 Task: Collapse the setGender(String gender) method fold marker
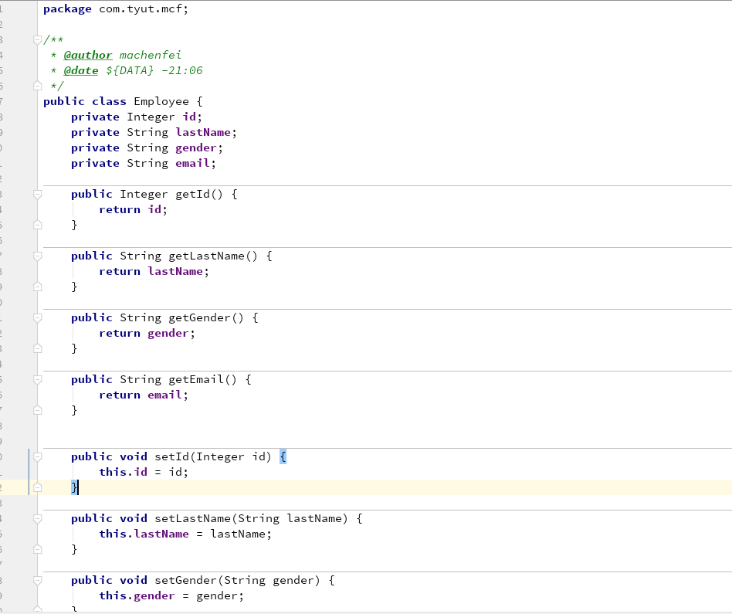37,580
